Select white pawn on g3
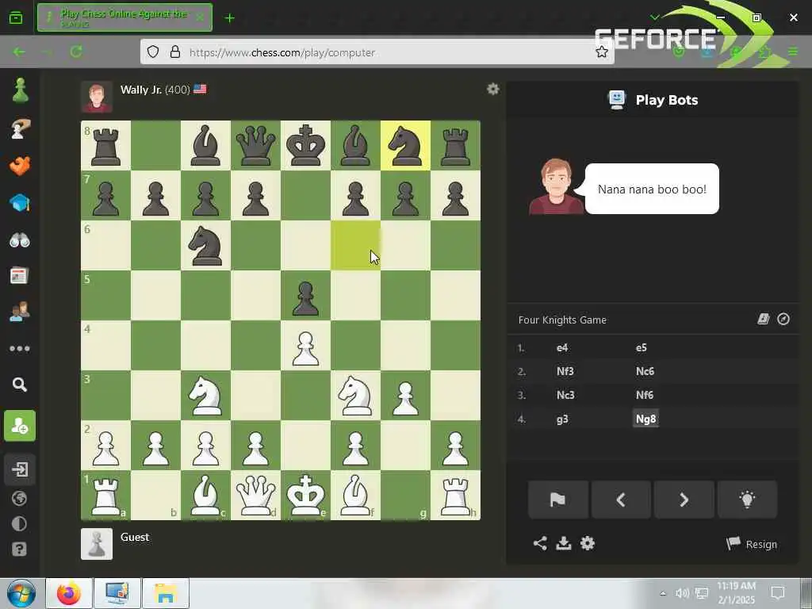The image size is (812, 609). 405,397
